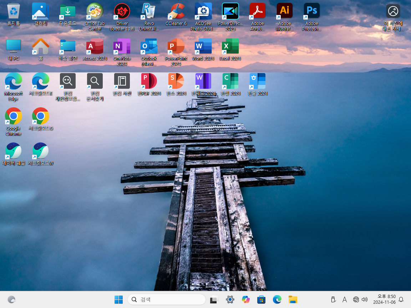Open the clock showing 오후 8:50
Image resolution: width=411 pixels, height=308 pixels.
[x=384, y=299]
